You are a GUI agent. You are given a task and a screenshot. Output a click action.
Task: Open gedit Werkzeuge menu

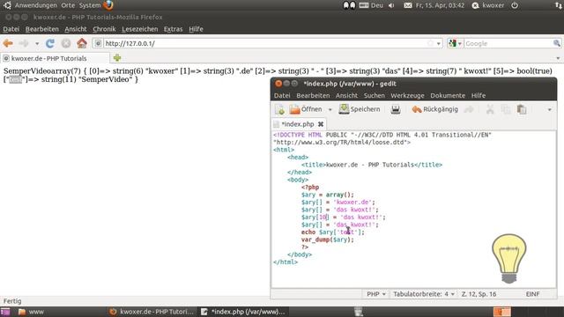[407, 96]
